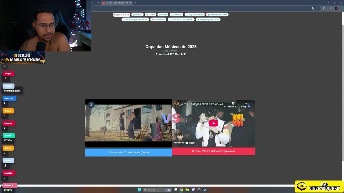Image resolution: width=344 pixels, height=193 pixels.
Task: Select the Músicas ad topic chip
Action: [x=176, y=14]
